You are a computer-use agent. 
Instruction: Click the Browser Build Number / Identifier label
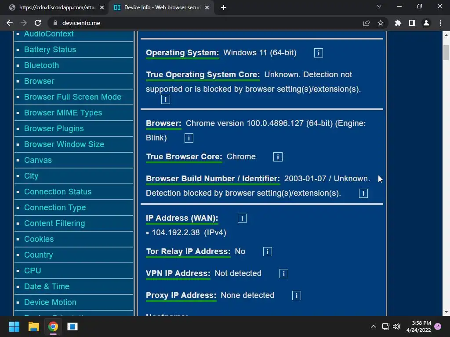coord(213,179)
